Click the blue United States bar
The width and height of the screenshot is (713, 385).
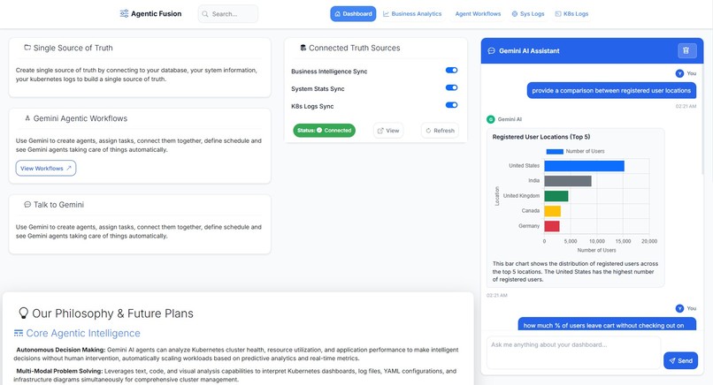click(x=585, y=166)
